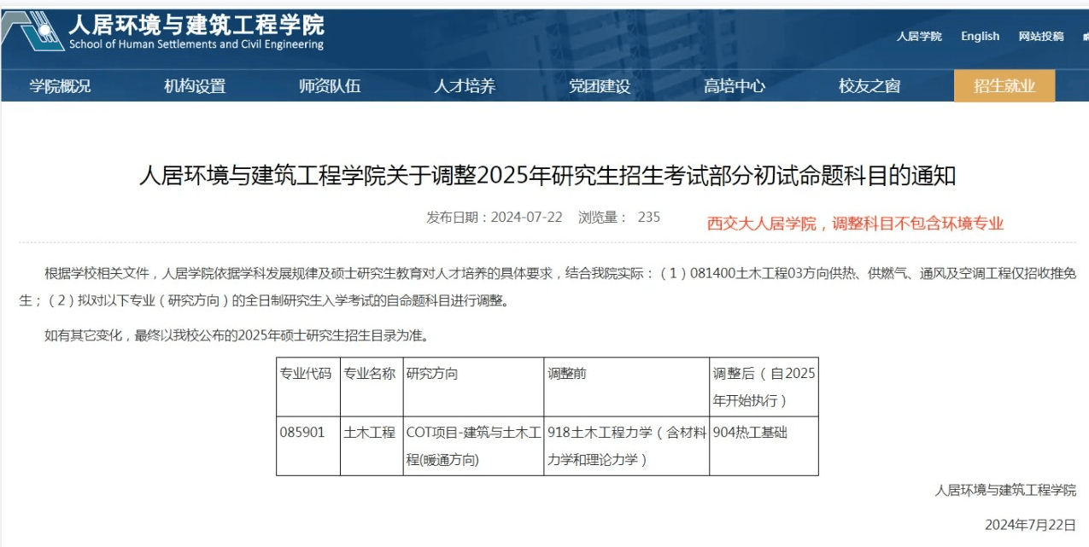
Task: Open the 机构设置 navigation menu
Action: 195,86
